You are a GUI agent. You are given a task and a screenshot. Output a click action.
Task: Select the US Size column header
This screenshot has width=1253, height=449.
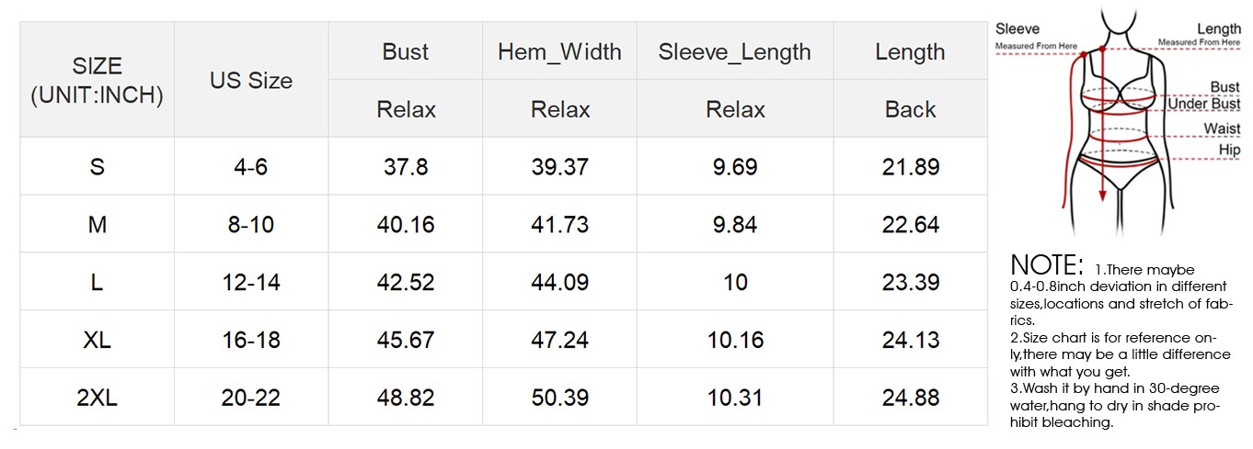[x=251, y=80]
